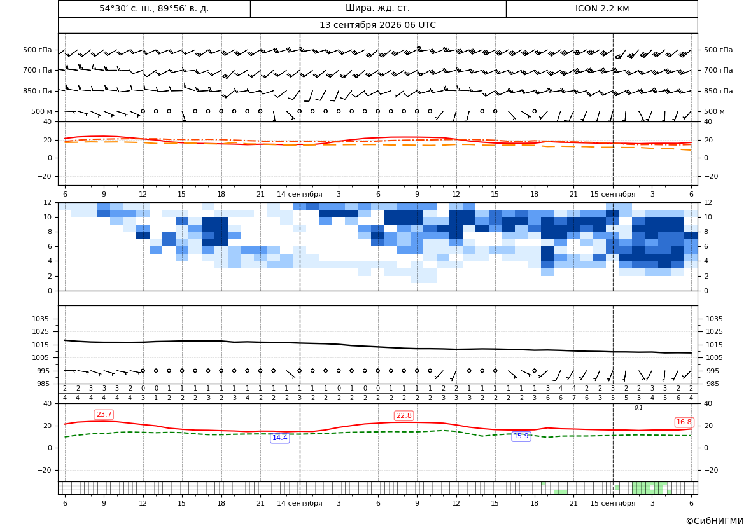The image size is (744, 526).
Task: Click the 16.8 red temperature label
Action: (x=684, y=422)
